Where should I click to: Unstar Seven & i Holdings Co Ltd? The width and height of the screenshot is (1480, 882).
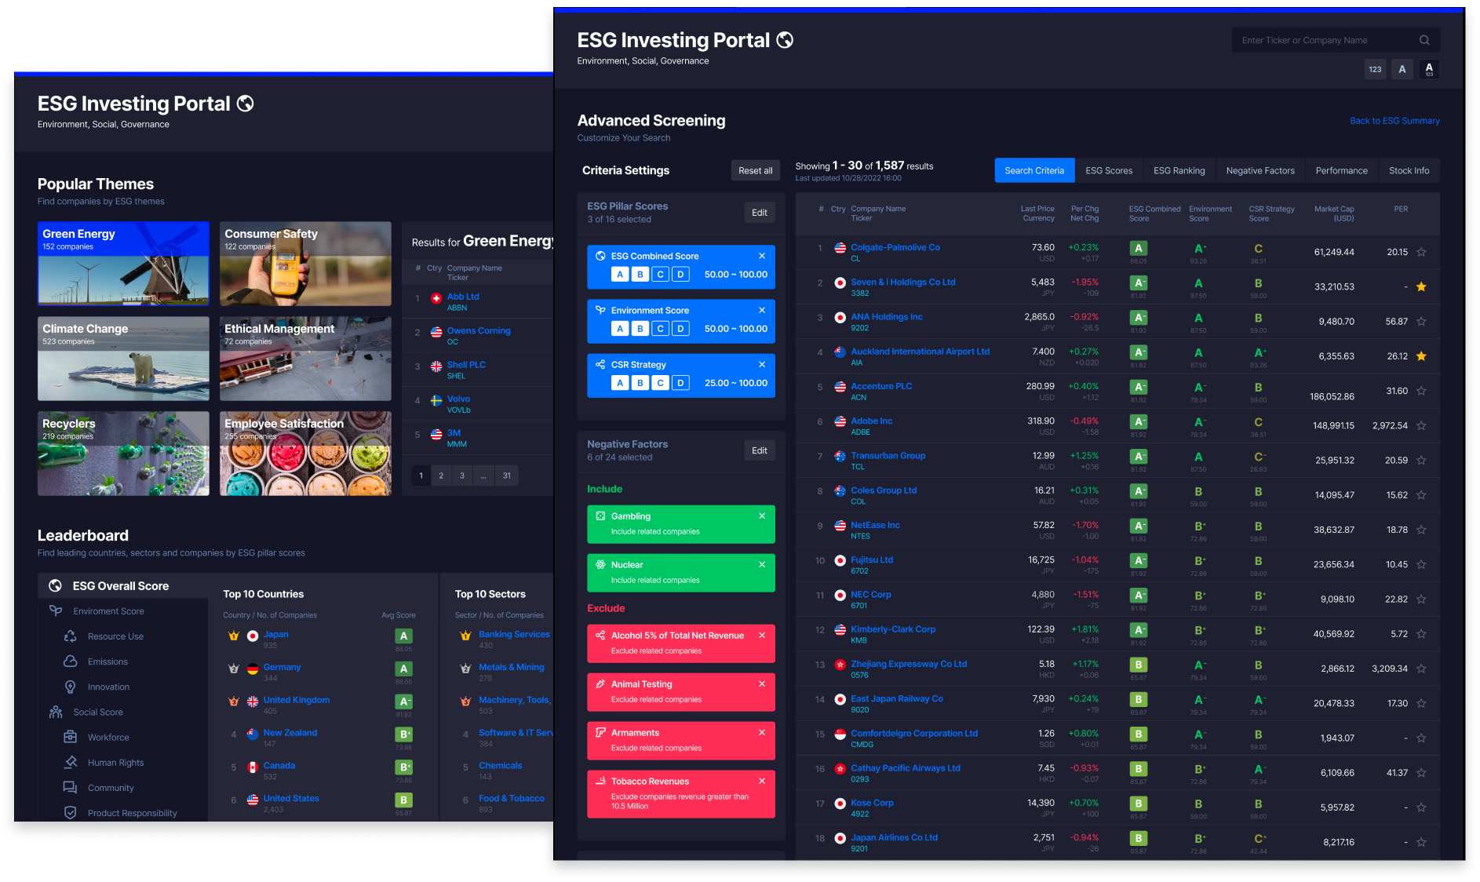click(x=1421, y=286)
